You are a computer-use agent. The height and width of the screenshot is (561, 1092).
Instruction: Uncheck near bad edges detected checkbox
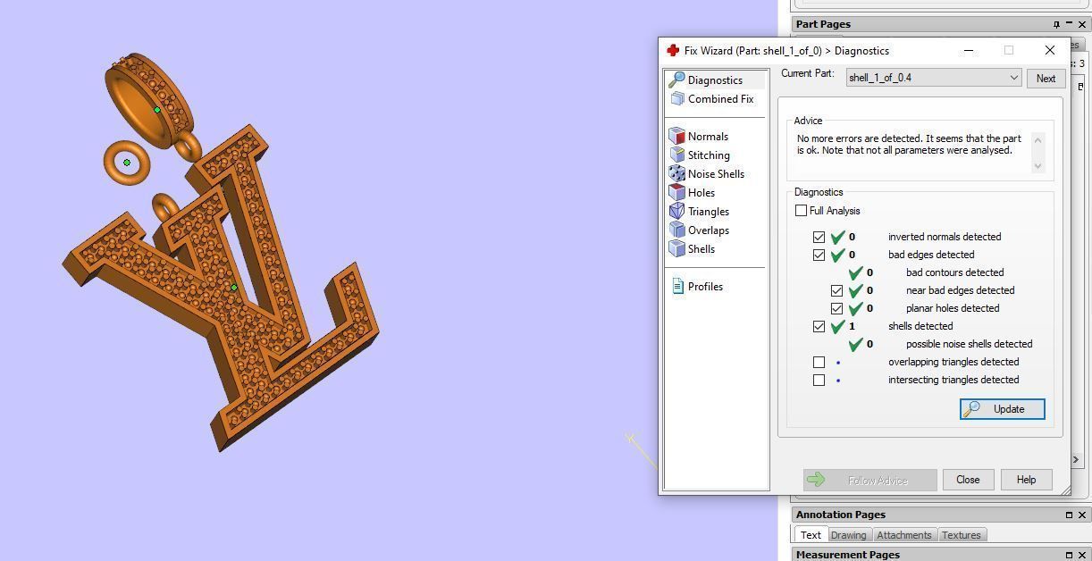point(836,291)
